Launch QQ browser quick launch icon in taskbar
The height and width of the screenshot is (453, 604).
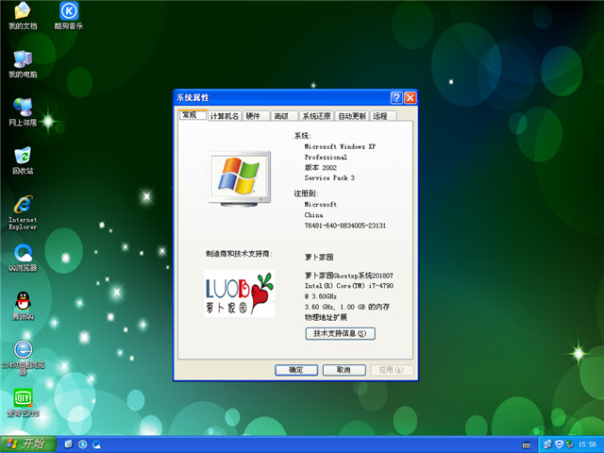pyautogui.click(x=96, y=445)
